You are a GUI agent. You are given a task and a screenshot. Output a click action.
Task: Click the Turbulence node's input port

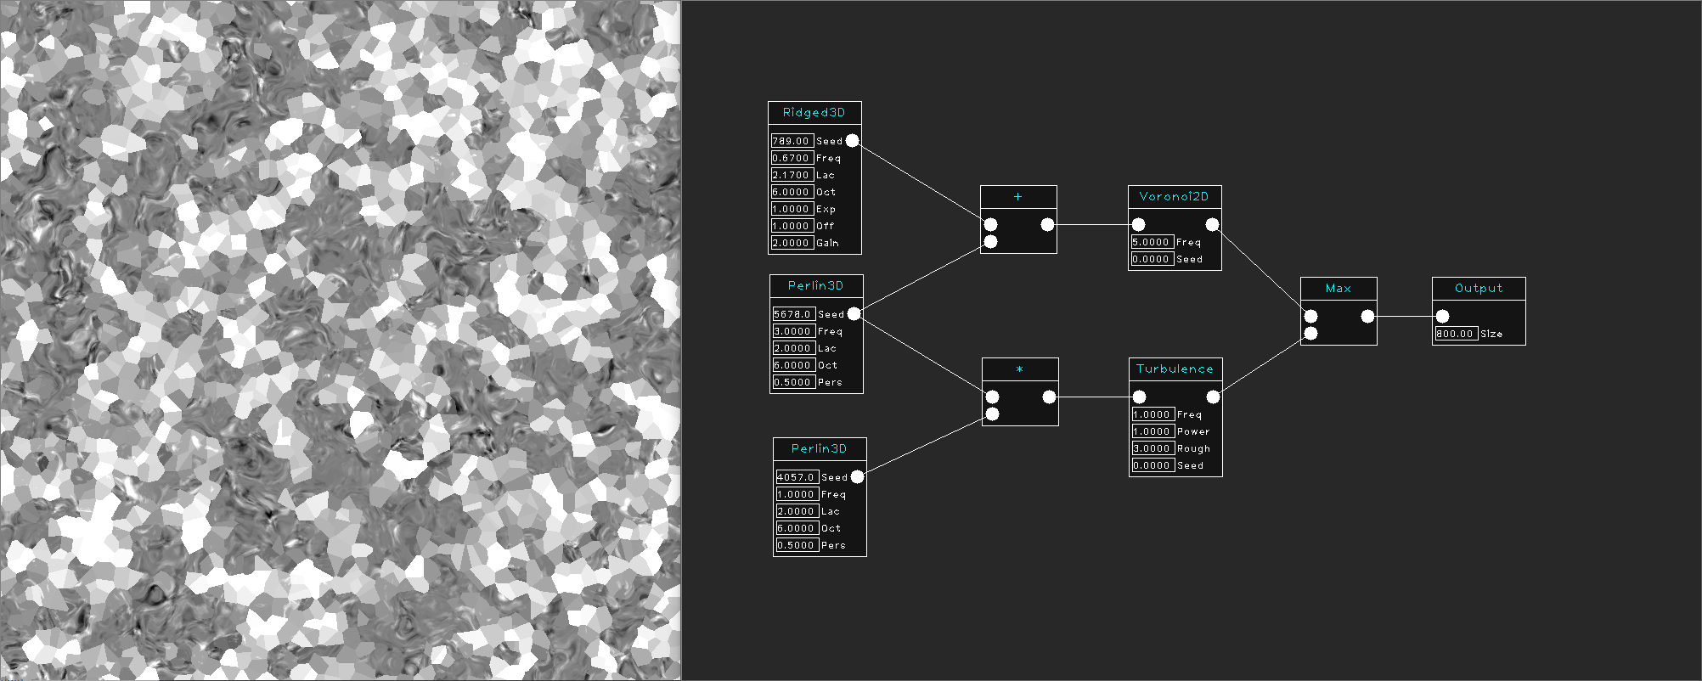click(1139, 397)
